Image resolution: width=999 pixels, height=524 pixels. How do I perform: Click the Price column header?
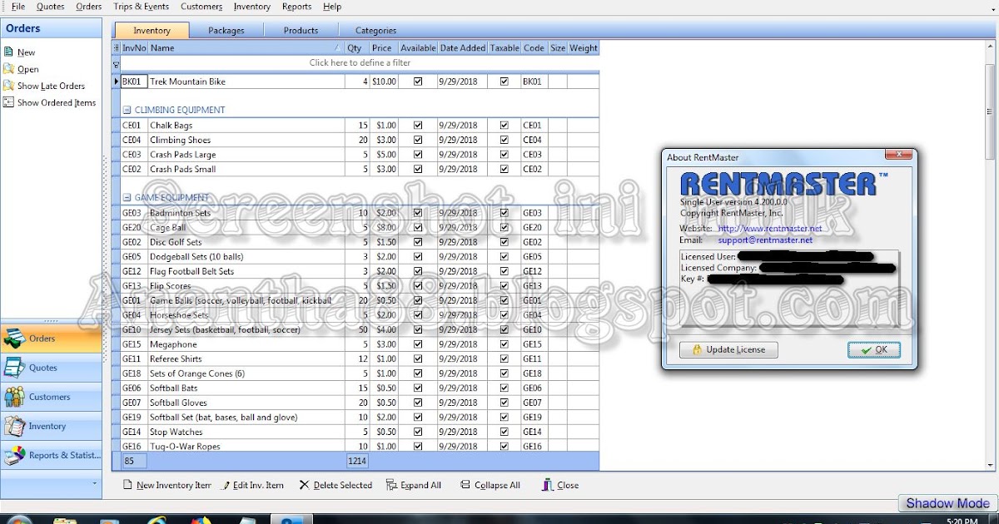pos(382,48)
